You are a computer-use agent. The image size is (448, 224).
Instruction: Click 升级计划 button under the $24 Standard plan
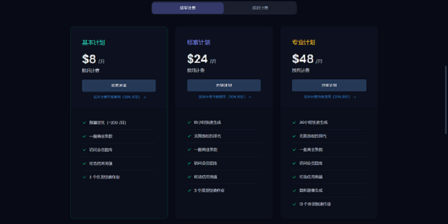[224, 85]
